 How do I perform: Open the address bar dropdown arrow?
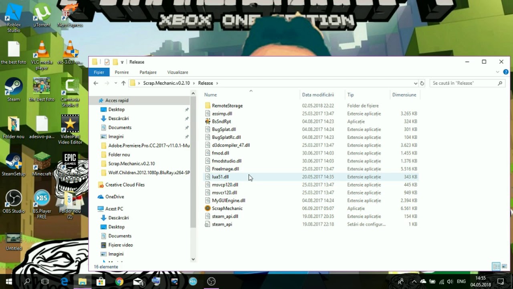click(416, 83)
